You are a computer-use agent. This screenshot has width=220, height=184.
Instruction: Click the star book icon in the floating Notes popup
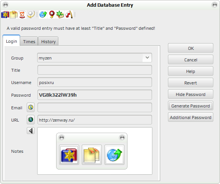[x=69, y=155]
